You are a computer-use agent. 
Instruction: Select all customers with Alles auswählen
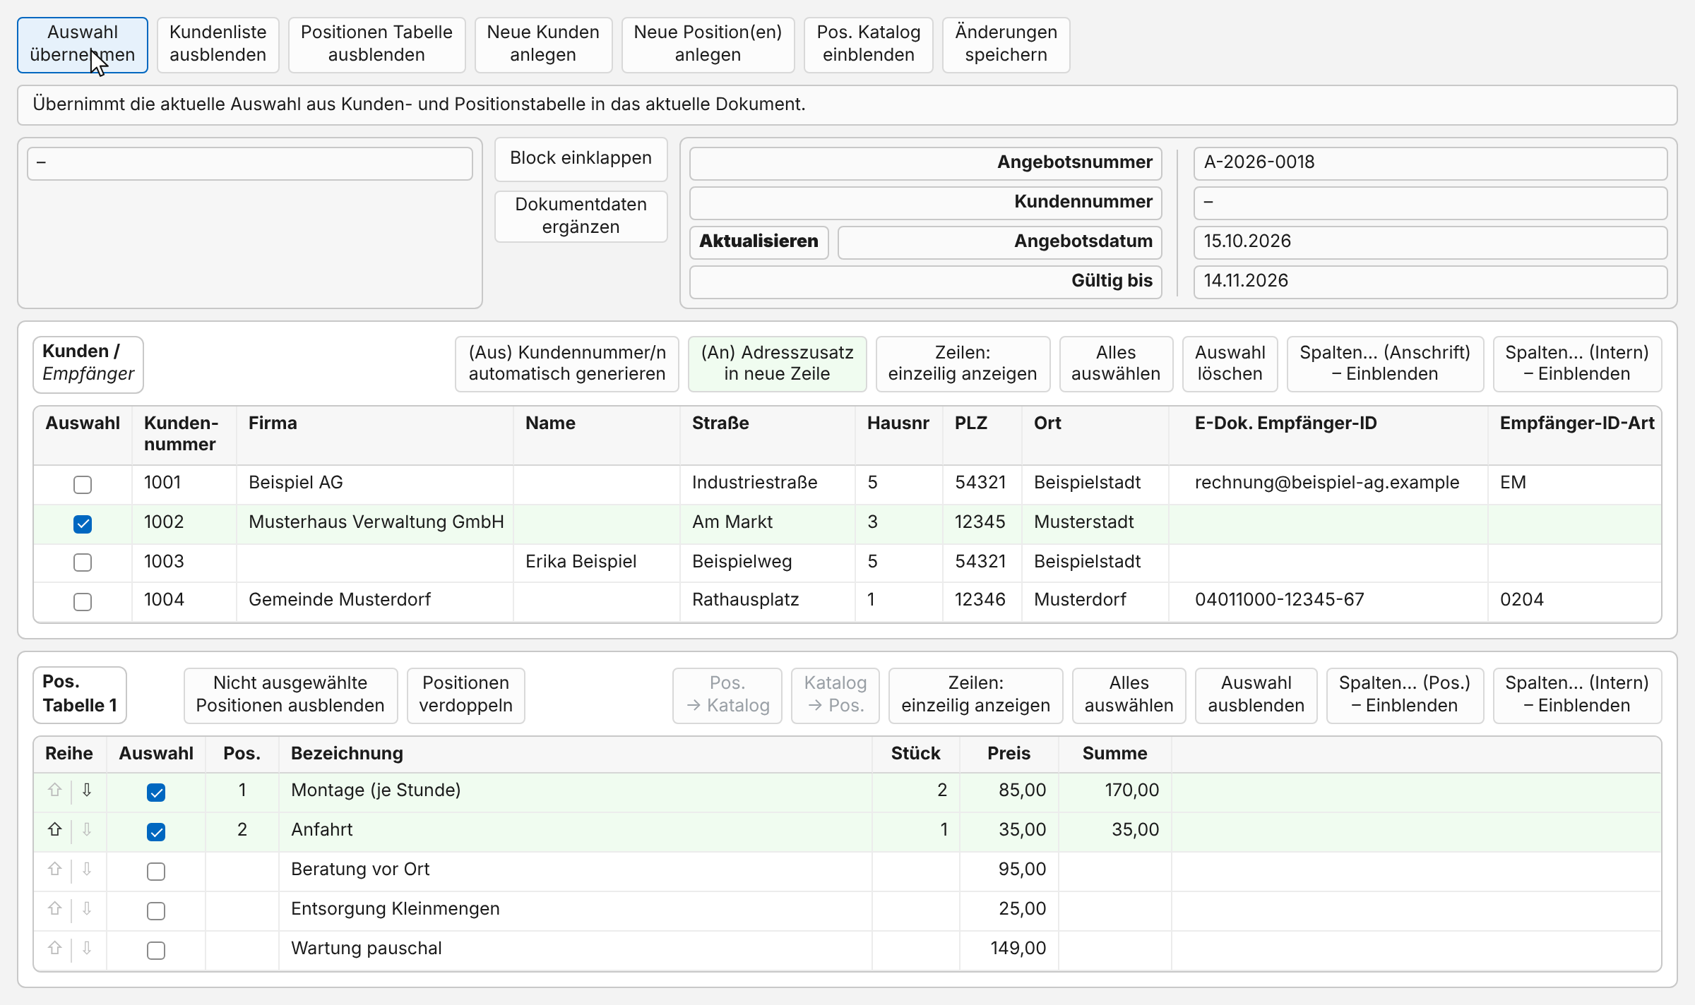coord(1116,363)
